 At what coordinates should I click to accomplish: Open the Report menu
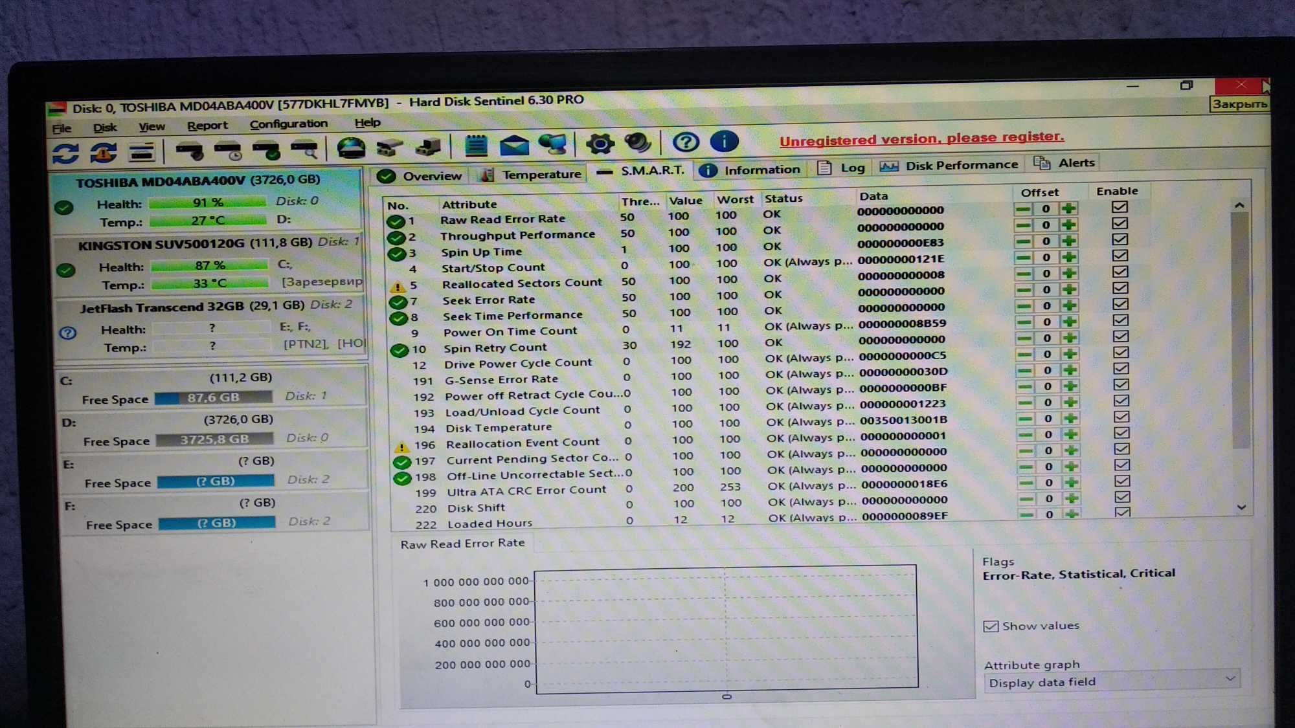coord(207,126)
